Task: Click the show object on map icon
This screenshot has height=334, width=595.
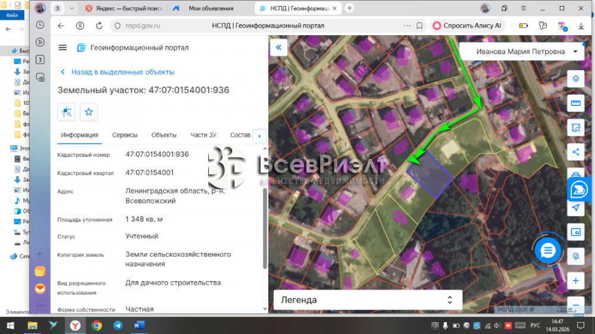Action: [66, 112]
